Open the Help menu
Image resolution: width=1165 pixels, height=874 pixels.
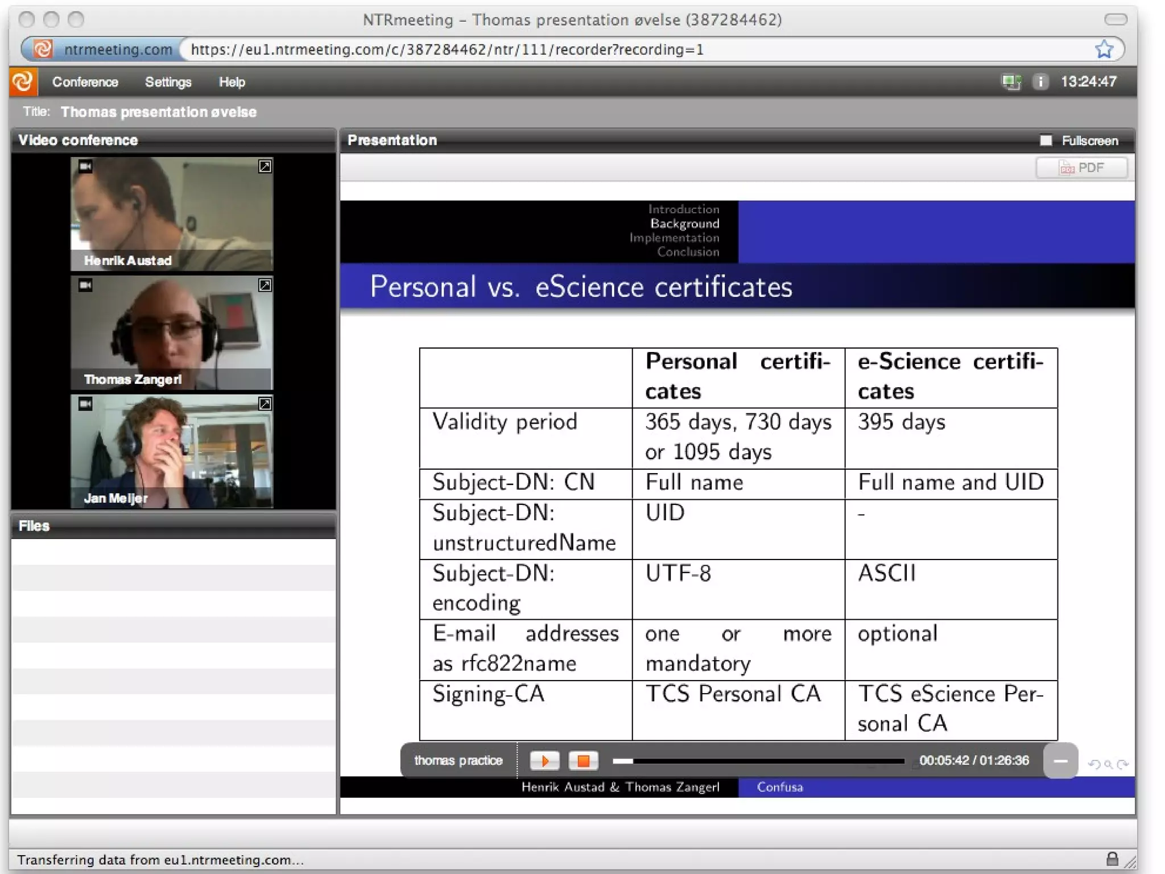coord(232,82)
